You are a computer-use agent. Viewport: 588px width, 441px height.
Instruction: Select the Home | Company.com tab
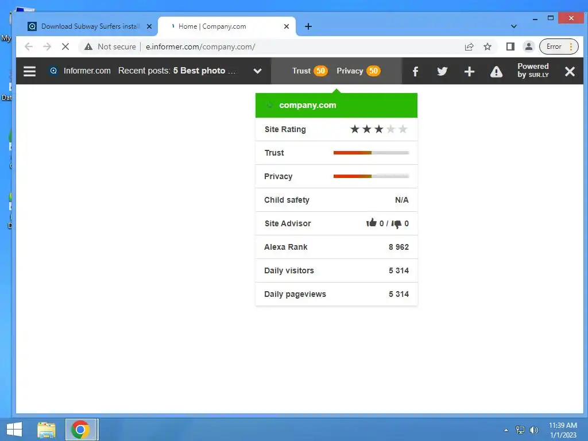(x=226, y=26)
